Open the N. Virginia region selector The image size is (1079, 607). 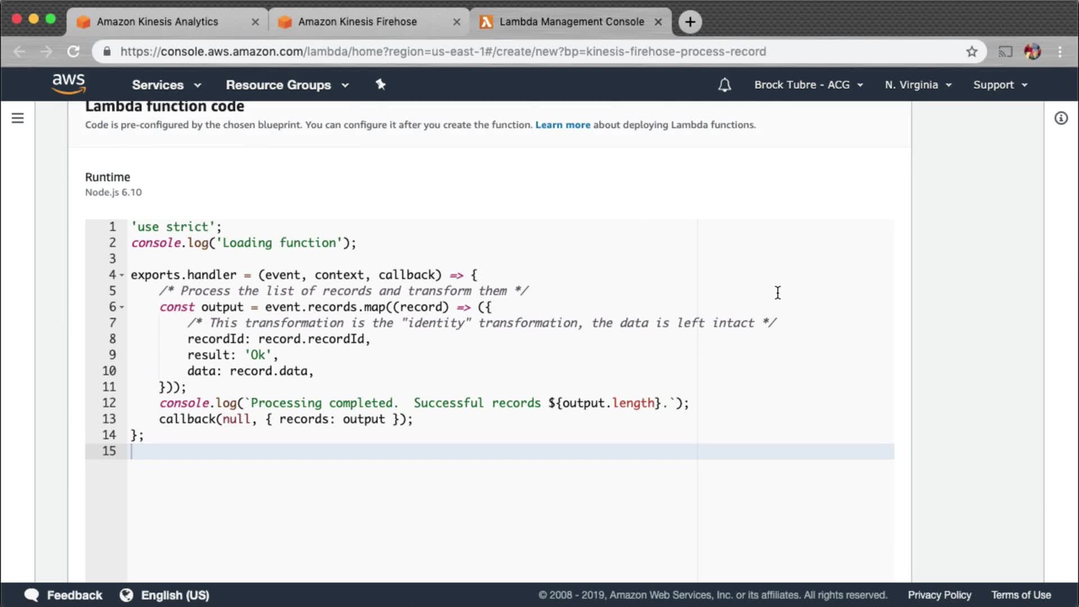918,85
